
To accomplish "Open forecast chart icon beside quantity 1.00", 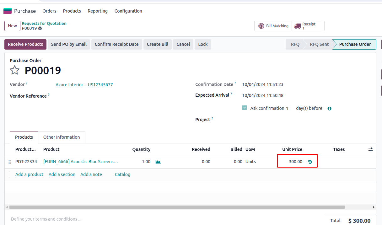I will (158, 162).
